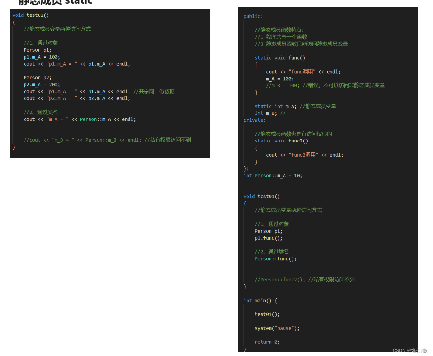Click the comment '//静态成员变量两种访问方式' in left block

57,29
